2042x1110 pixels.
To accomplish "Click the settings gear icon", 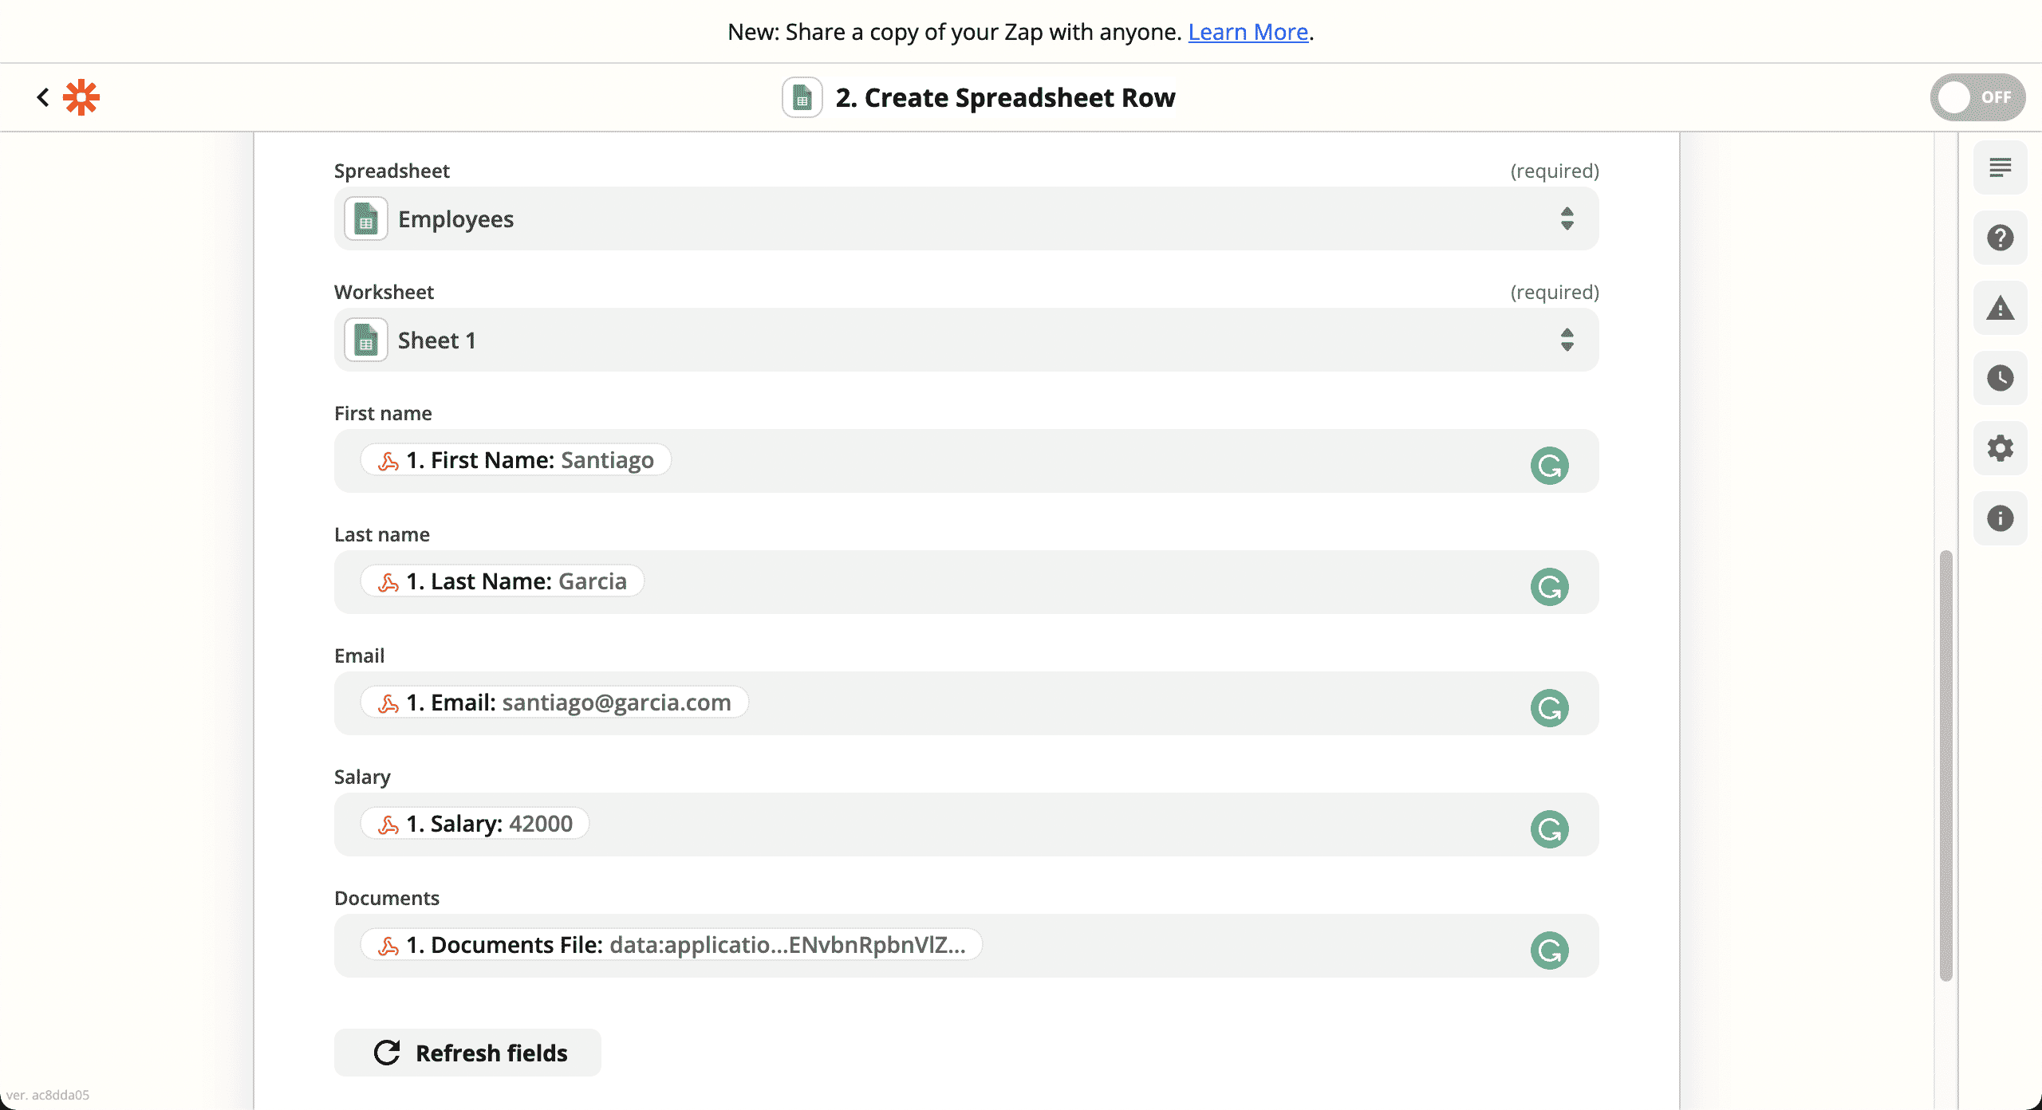I will [x=2000, y=448].
